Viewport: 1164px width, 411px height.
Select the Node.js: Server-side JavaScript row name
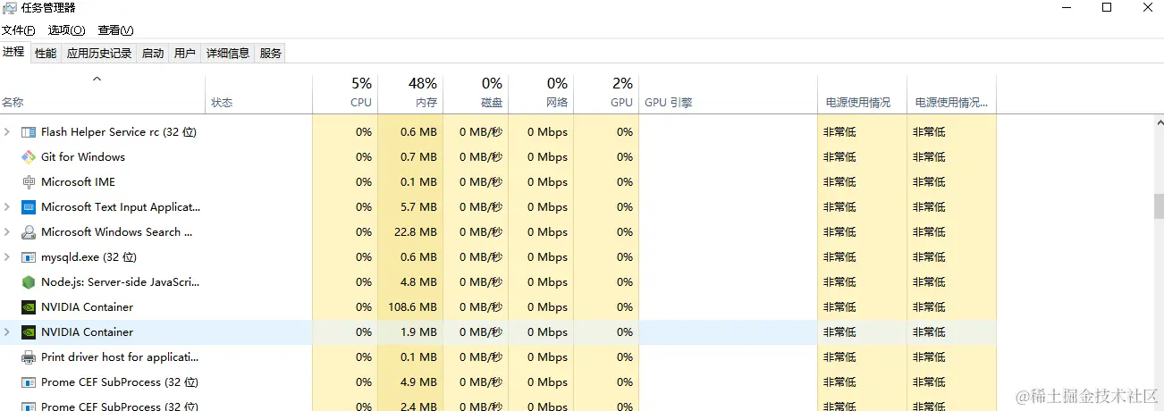point(121,282)
